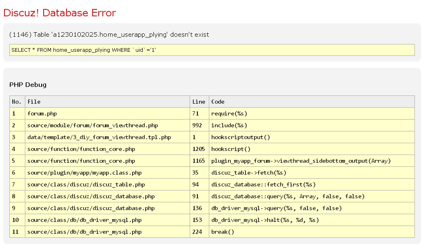Screen dimensions: 443x248
Task: Click the viewthread_sidebottom_output(Array) code cell
Action: [x=301, y=161]
